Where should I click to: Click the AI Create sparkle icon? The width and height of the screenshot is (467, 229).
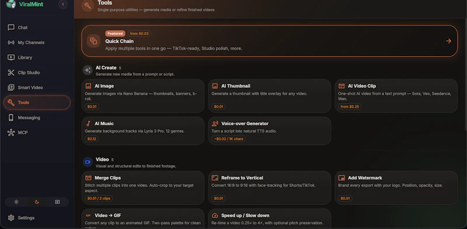(x=88, y=70)
